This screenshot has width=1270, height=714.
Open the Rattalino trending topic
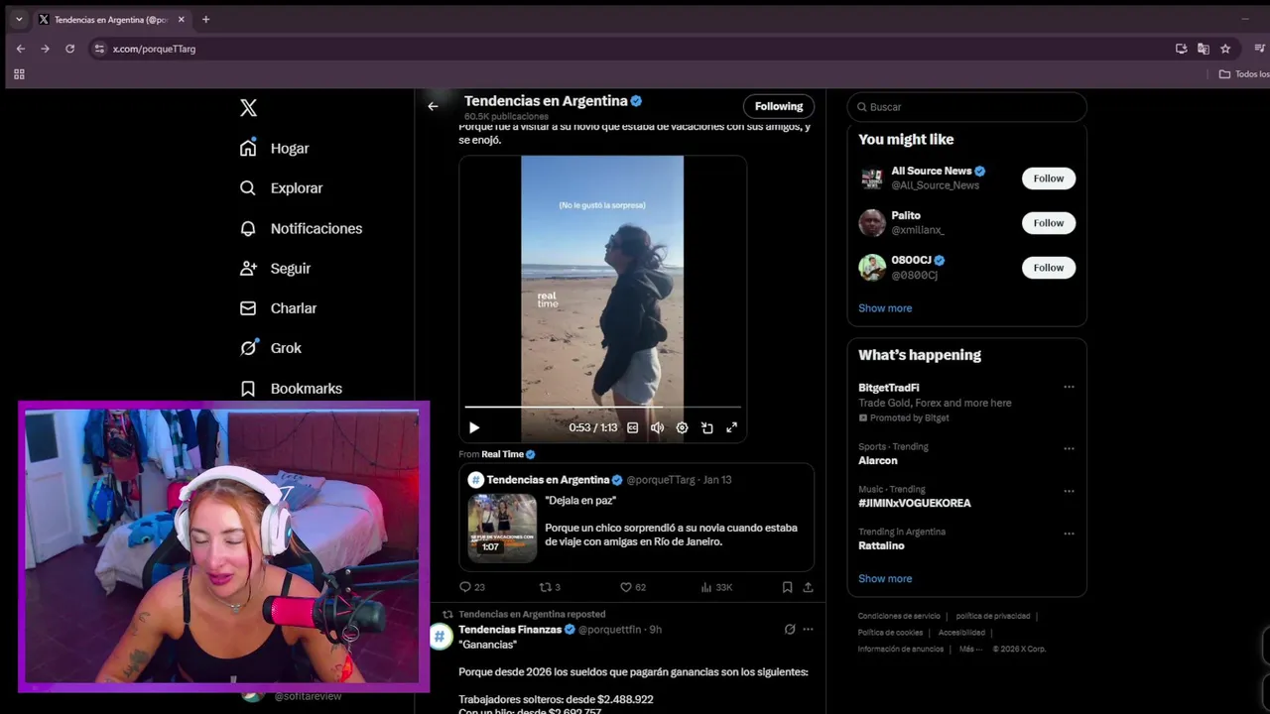(x=881, y=546)
